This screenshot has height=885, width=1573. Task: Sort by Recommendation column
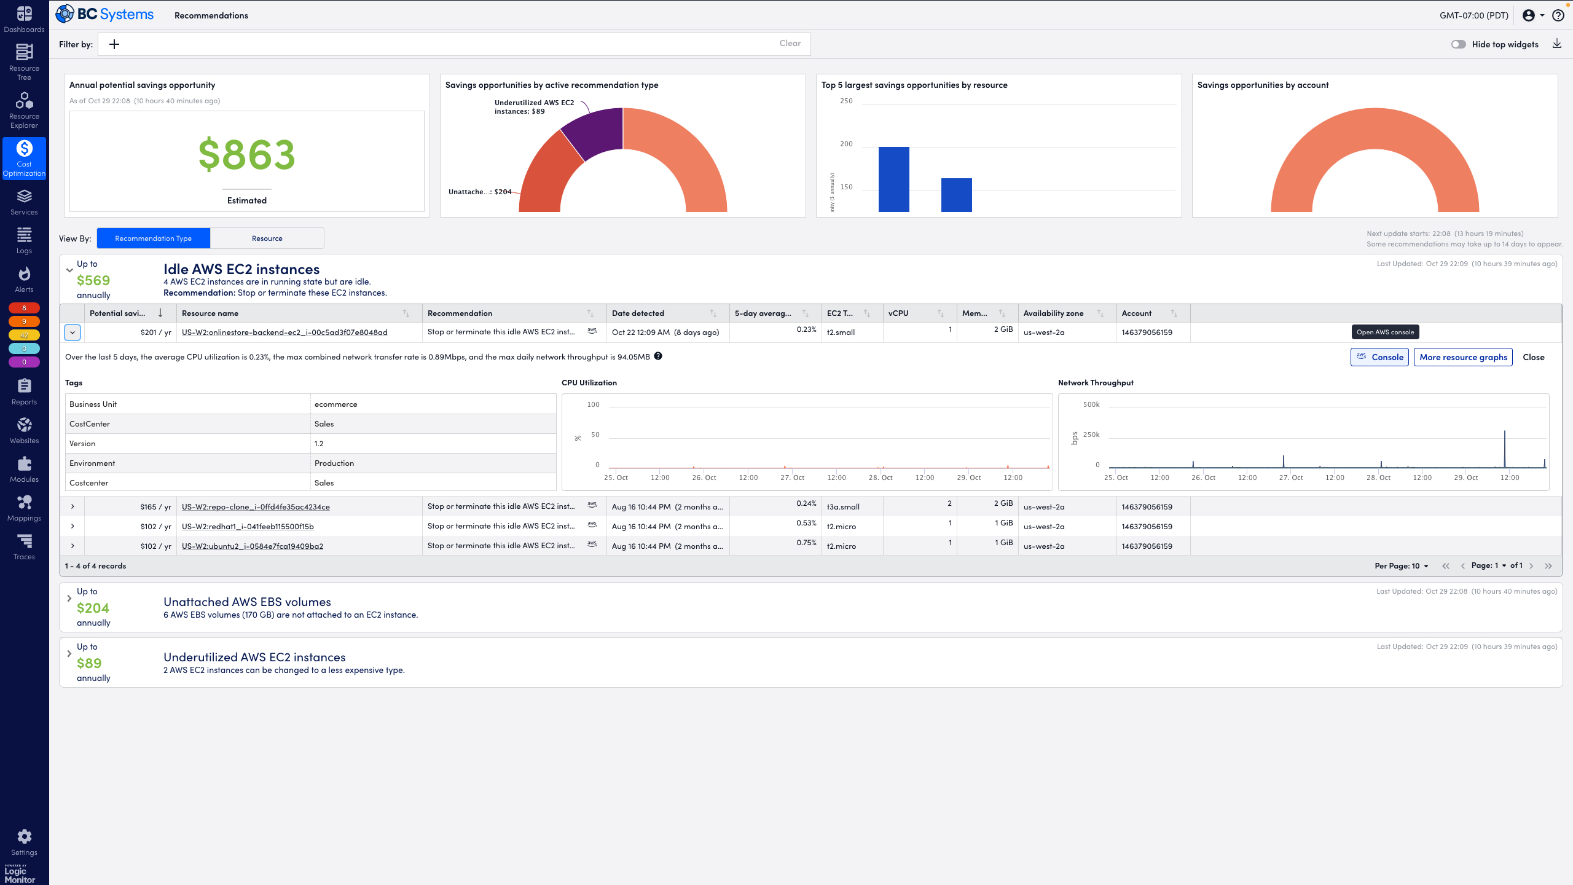514,313
